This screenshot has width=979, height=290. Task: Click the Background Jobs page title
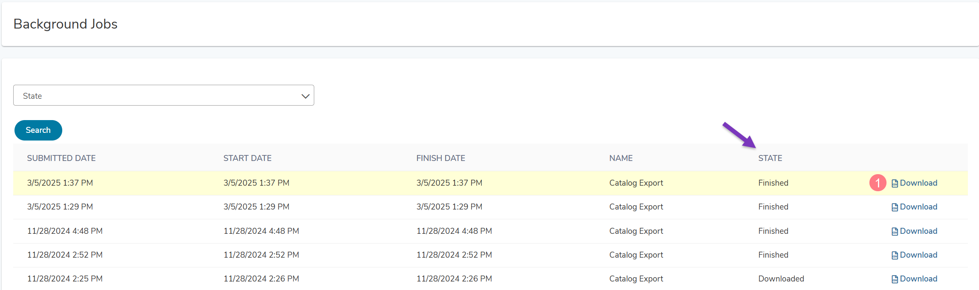[x=66, y=24]
